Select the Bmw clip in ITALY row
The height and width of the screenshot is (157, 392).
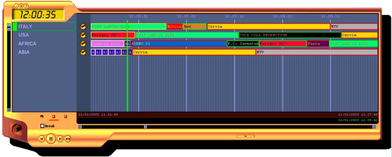(x=195, y=27)
